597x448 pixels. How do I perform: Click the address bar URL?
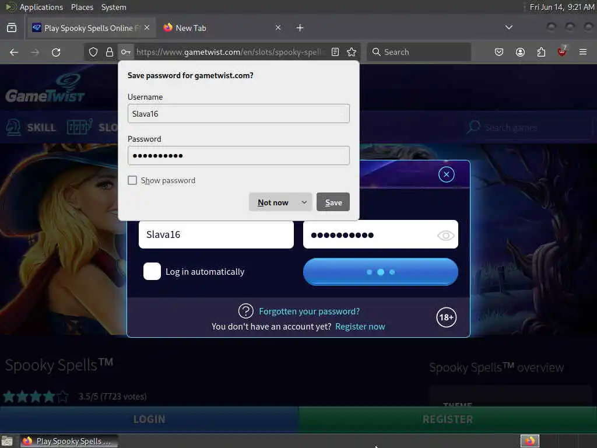pos(230,52)
